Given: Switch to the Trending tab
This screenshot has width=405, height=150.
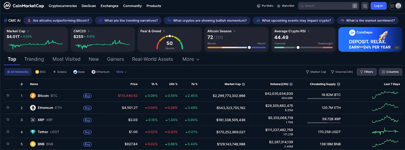Looking at the screenshot, I should point(34,59).
